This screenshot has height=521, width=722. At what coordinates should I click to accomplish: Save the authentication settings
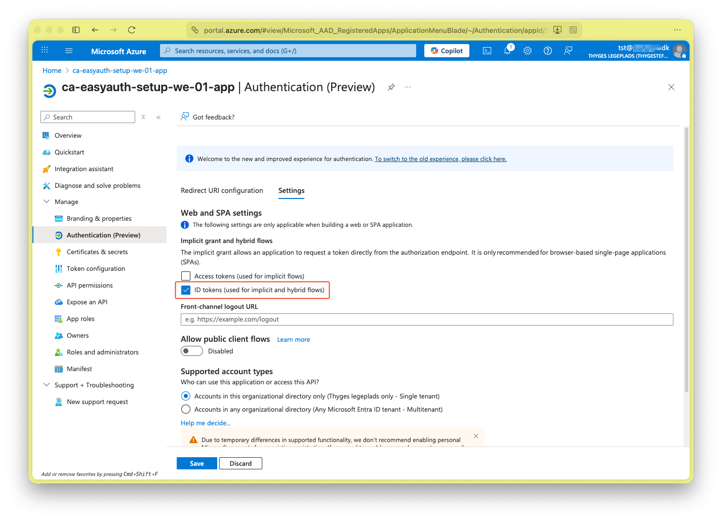(197, 463)
